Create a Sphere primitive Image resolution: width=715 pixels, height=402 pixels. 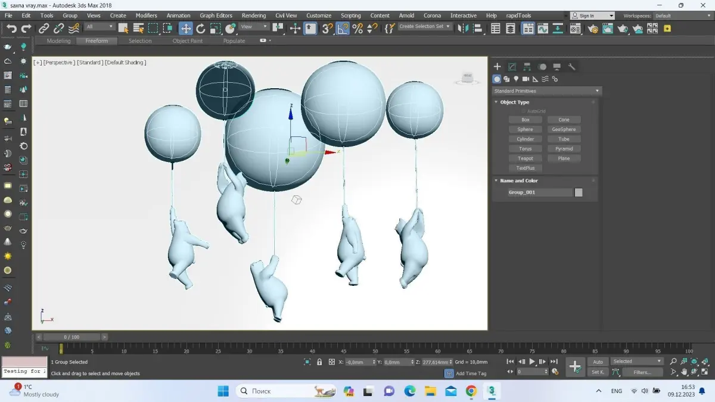[525, 129]
